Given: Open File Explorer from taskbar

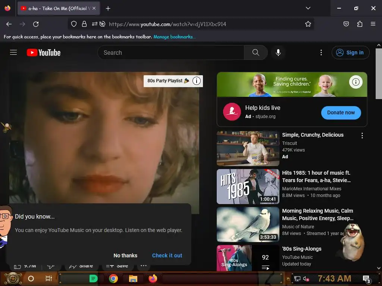Looking at the screenshot, I should point(133,279).
